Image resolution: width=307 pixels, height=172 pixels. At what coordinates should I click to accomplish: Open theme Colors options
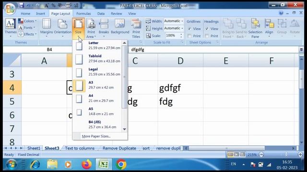coord(28,21)
